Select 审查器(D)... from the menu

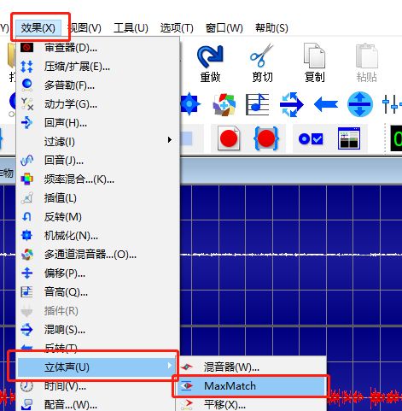click(98, 48)
